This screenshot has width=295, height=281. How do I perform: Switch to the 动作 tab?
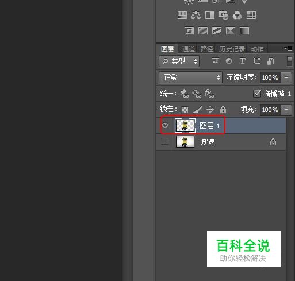(x=257, y=49)
